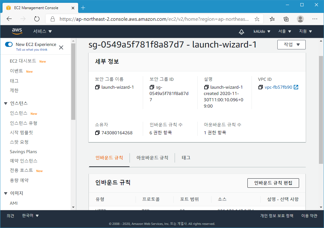Click the 소스 column header
324x228 pixels.
point(222,199)
